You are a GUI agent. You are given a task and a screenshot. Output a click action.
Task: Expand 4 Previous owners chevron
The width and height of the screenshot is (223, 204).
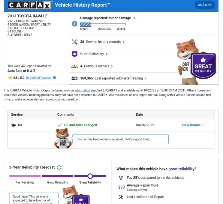click(x=112, y=66)
